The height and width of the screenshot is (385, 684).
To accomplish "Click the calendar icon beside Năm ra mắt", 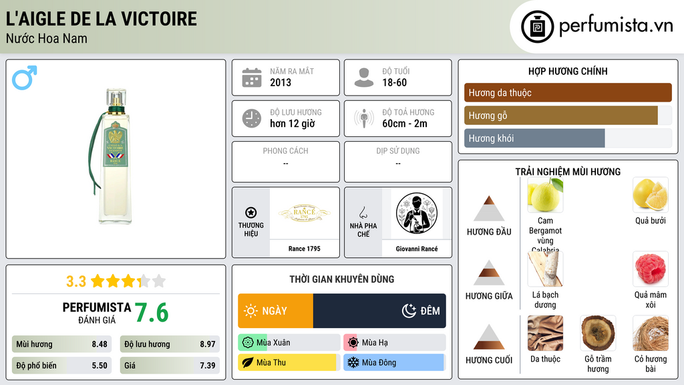I will tap(252, 78).
